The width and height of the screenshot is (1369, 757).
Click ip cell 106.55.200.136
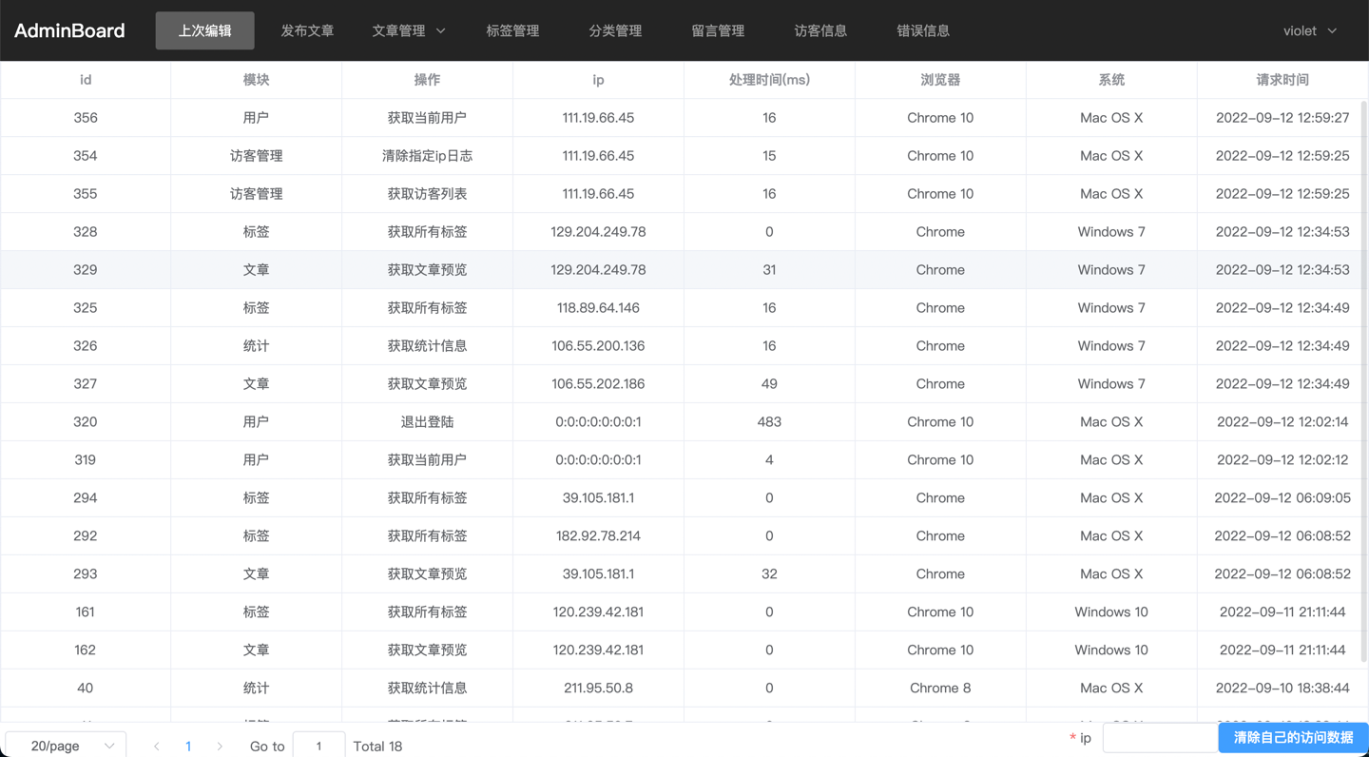598,346
